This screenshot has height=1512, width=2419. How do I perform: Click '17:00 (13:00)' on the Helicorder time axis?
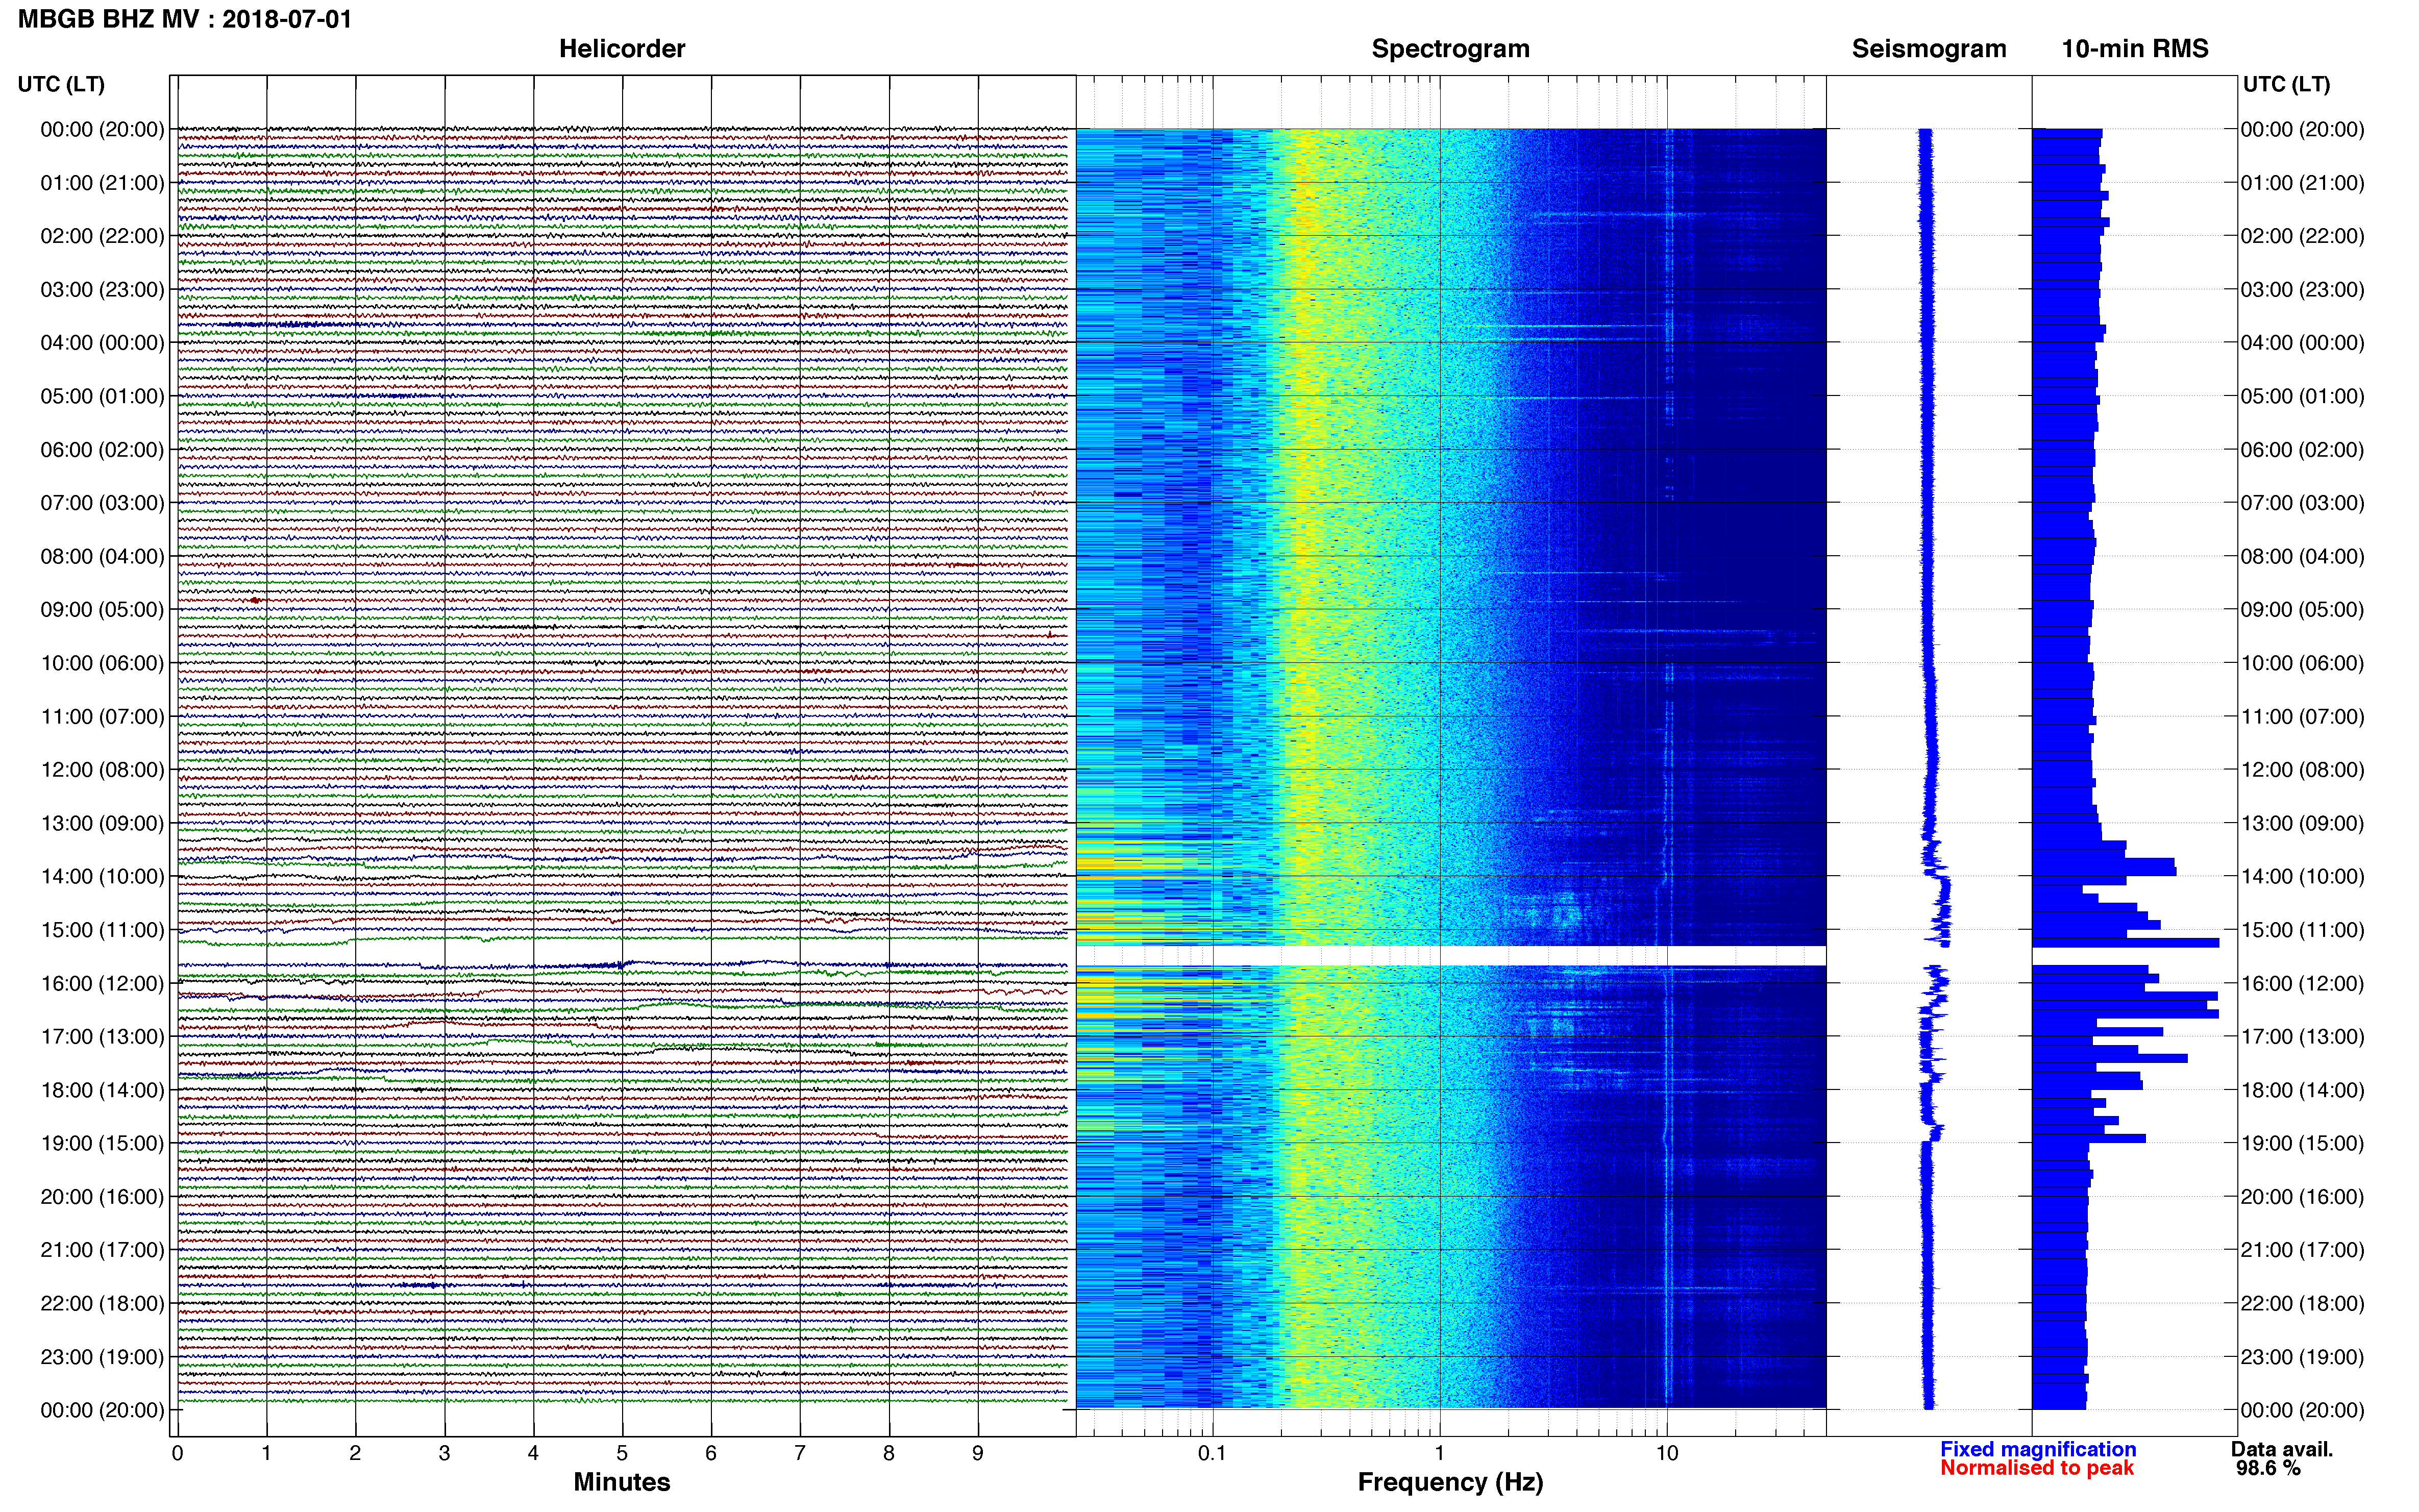[102, 1037]
